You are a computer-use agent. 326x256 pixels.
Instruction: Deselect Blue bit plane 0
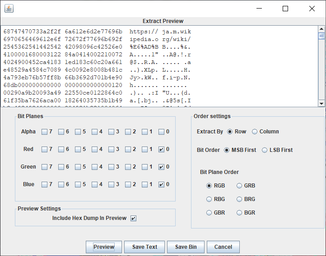point(161,185)
